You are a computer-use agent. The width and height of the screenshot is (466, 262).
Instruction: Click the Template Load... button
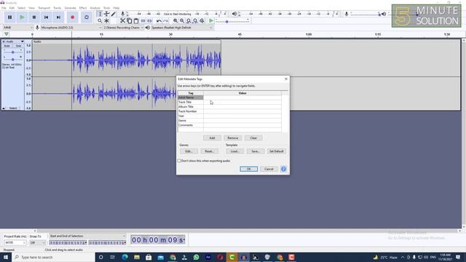(234, 151)
